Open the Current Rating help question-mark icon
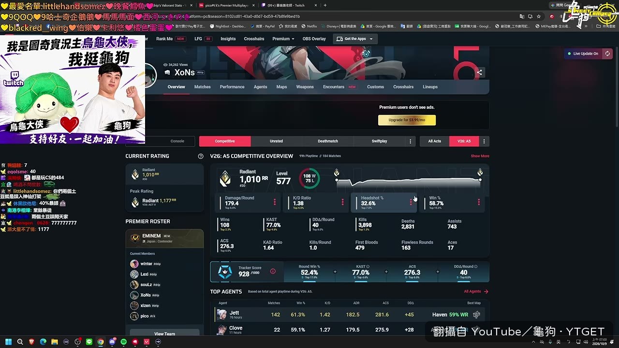The width and height of the screenshot is (619, 348). (x=201, y=156)
